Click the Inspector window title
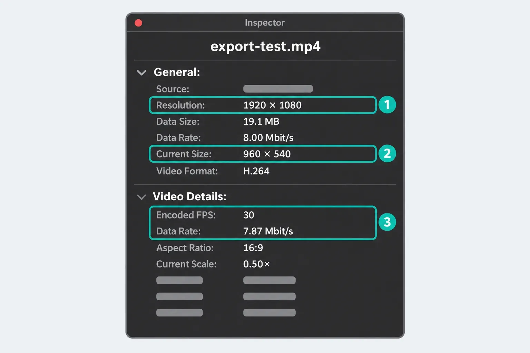This screenshot has height=353, width=530. pos(265,23)
